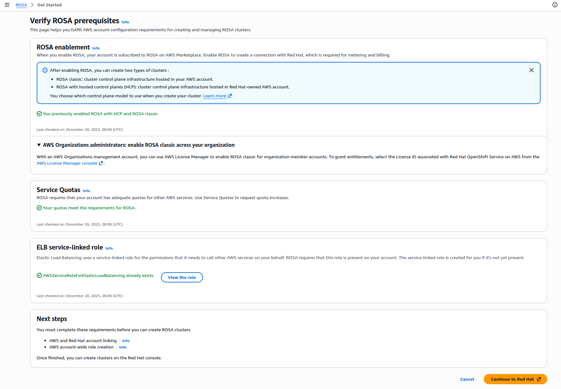Dismiss the cluster types info banner

[x=532, y=70]
